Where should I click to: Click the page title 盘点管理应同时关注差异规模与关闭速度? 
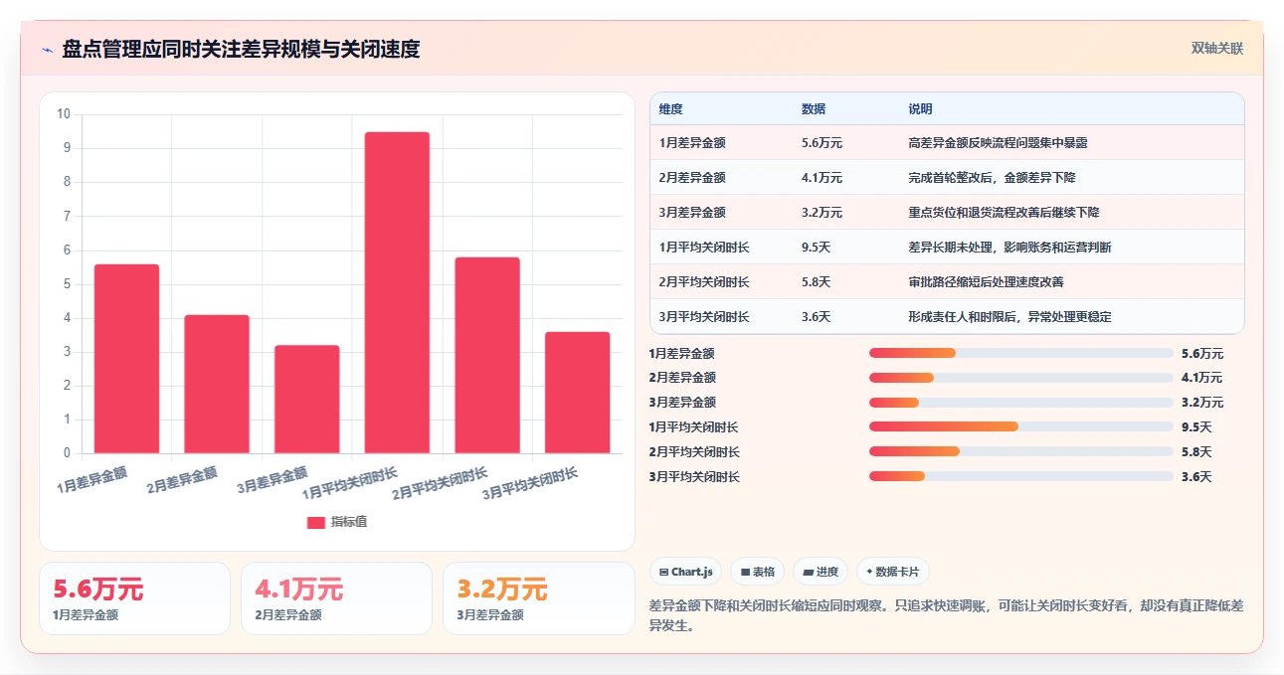coord(241,49)
